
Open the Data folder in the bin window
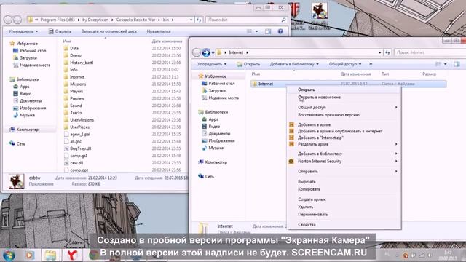[74, 48]
